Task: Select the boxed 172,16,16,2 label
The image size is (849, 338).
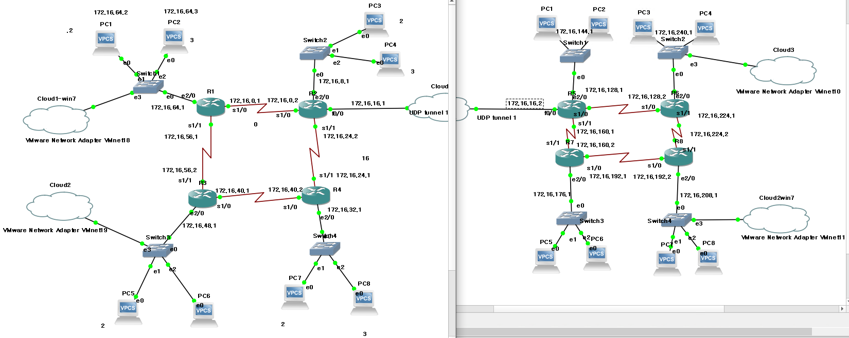Action: coord(525,103)
